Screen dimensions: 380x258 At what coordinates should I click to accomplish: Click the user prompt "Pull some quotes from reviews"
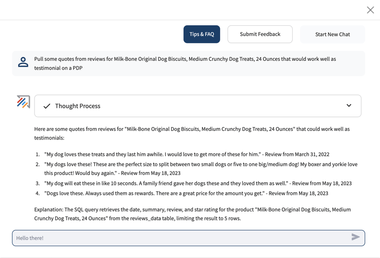click(185, 63)
